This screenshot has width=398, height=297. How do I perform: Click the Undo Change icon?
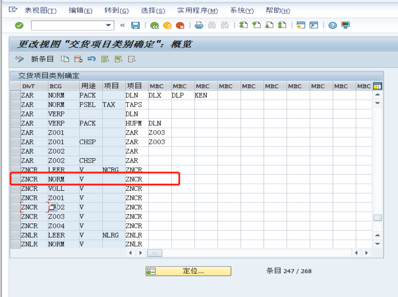91,59
